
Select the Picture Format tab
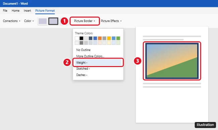[x=45, y=11]
